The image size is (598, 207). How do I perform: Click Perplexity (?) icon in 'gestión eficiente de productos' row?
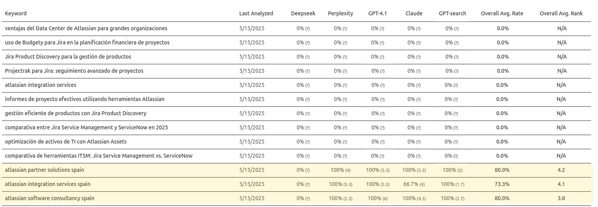345,114
